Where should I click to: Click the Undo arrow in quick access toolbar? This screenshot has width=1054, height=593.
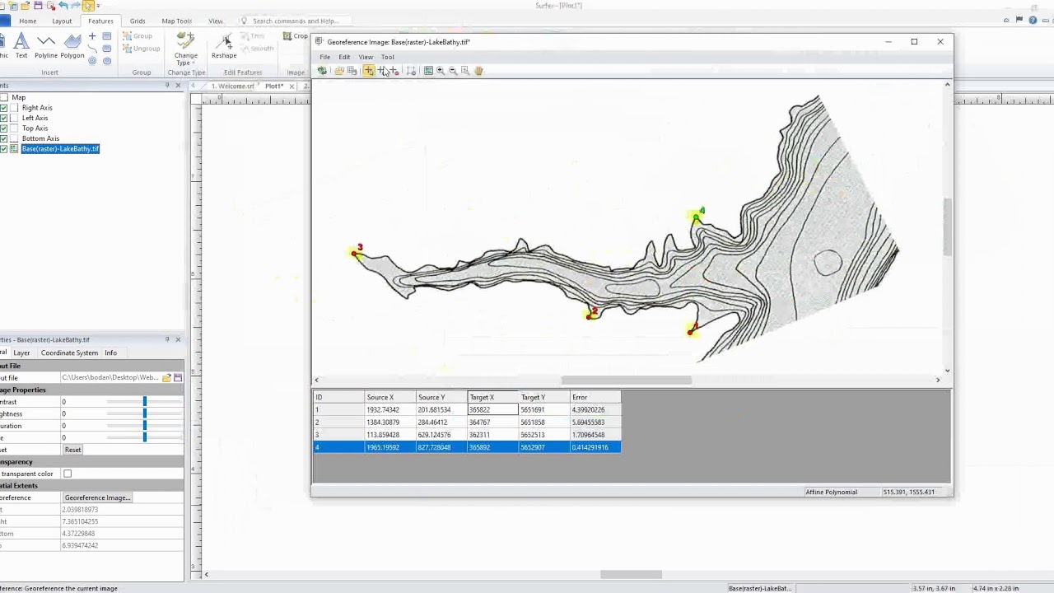(63, 6)
